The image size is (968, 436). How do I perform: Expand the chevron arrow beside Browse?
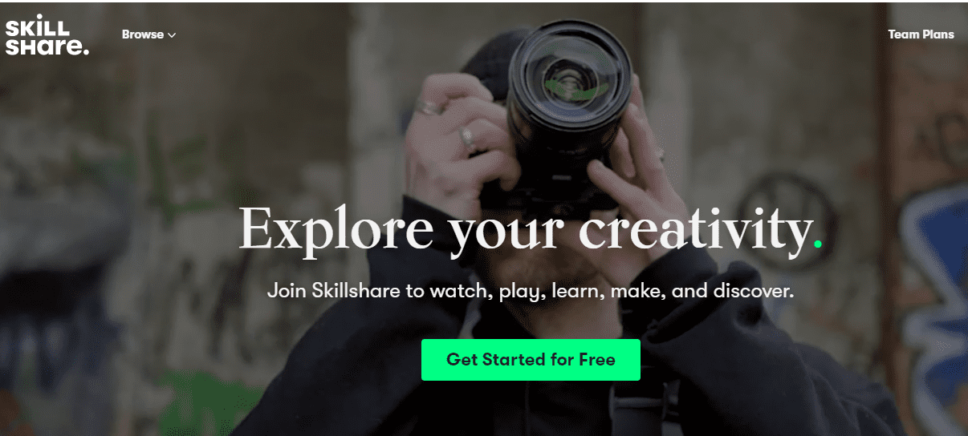(x=172, y=35)
